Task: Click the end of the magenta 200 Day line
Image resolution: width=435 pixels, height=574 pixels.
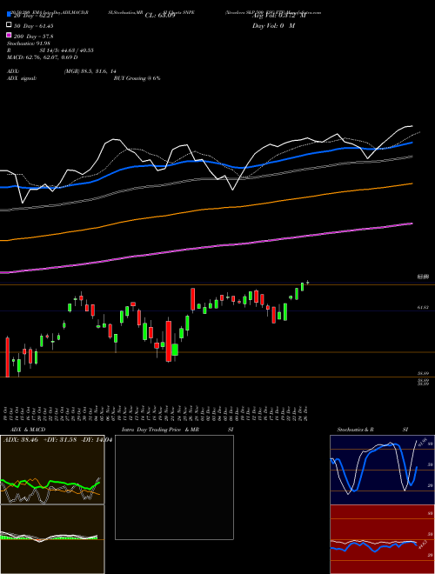Action: pos(411,224)
